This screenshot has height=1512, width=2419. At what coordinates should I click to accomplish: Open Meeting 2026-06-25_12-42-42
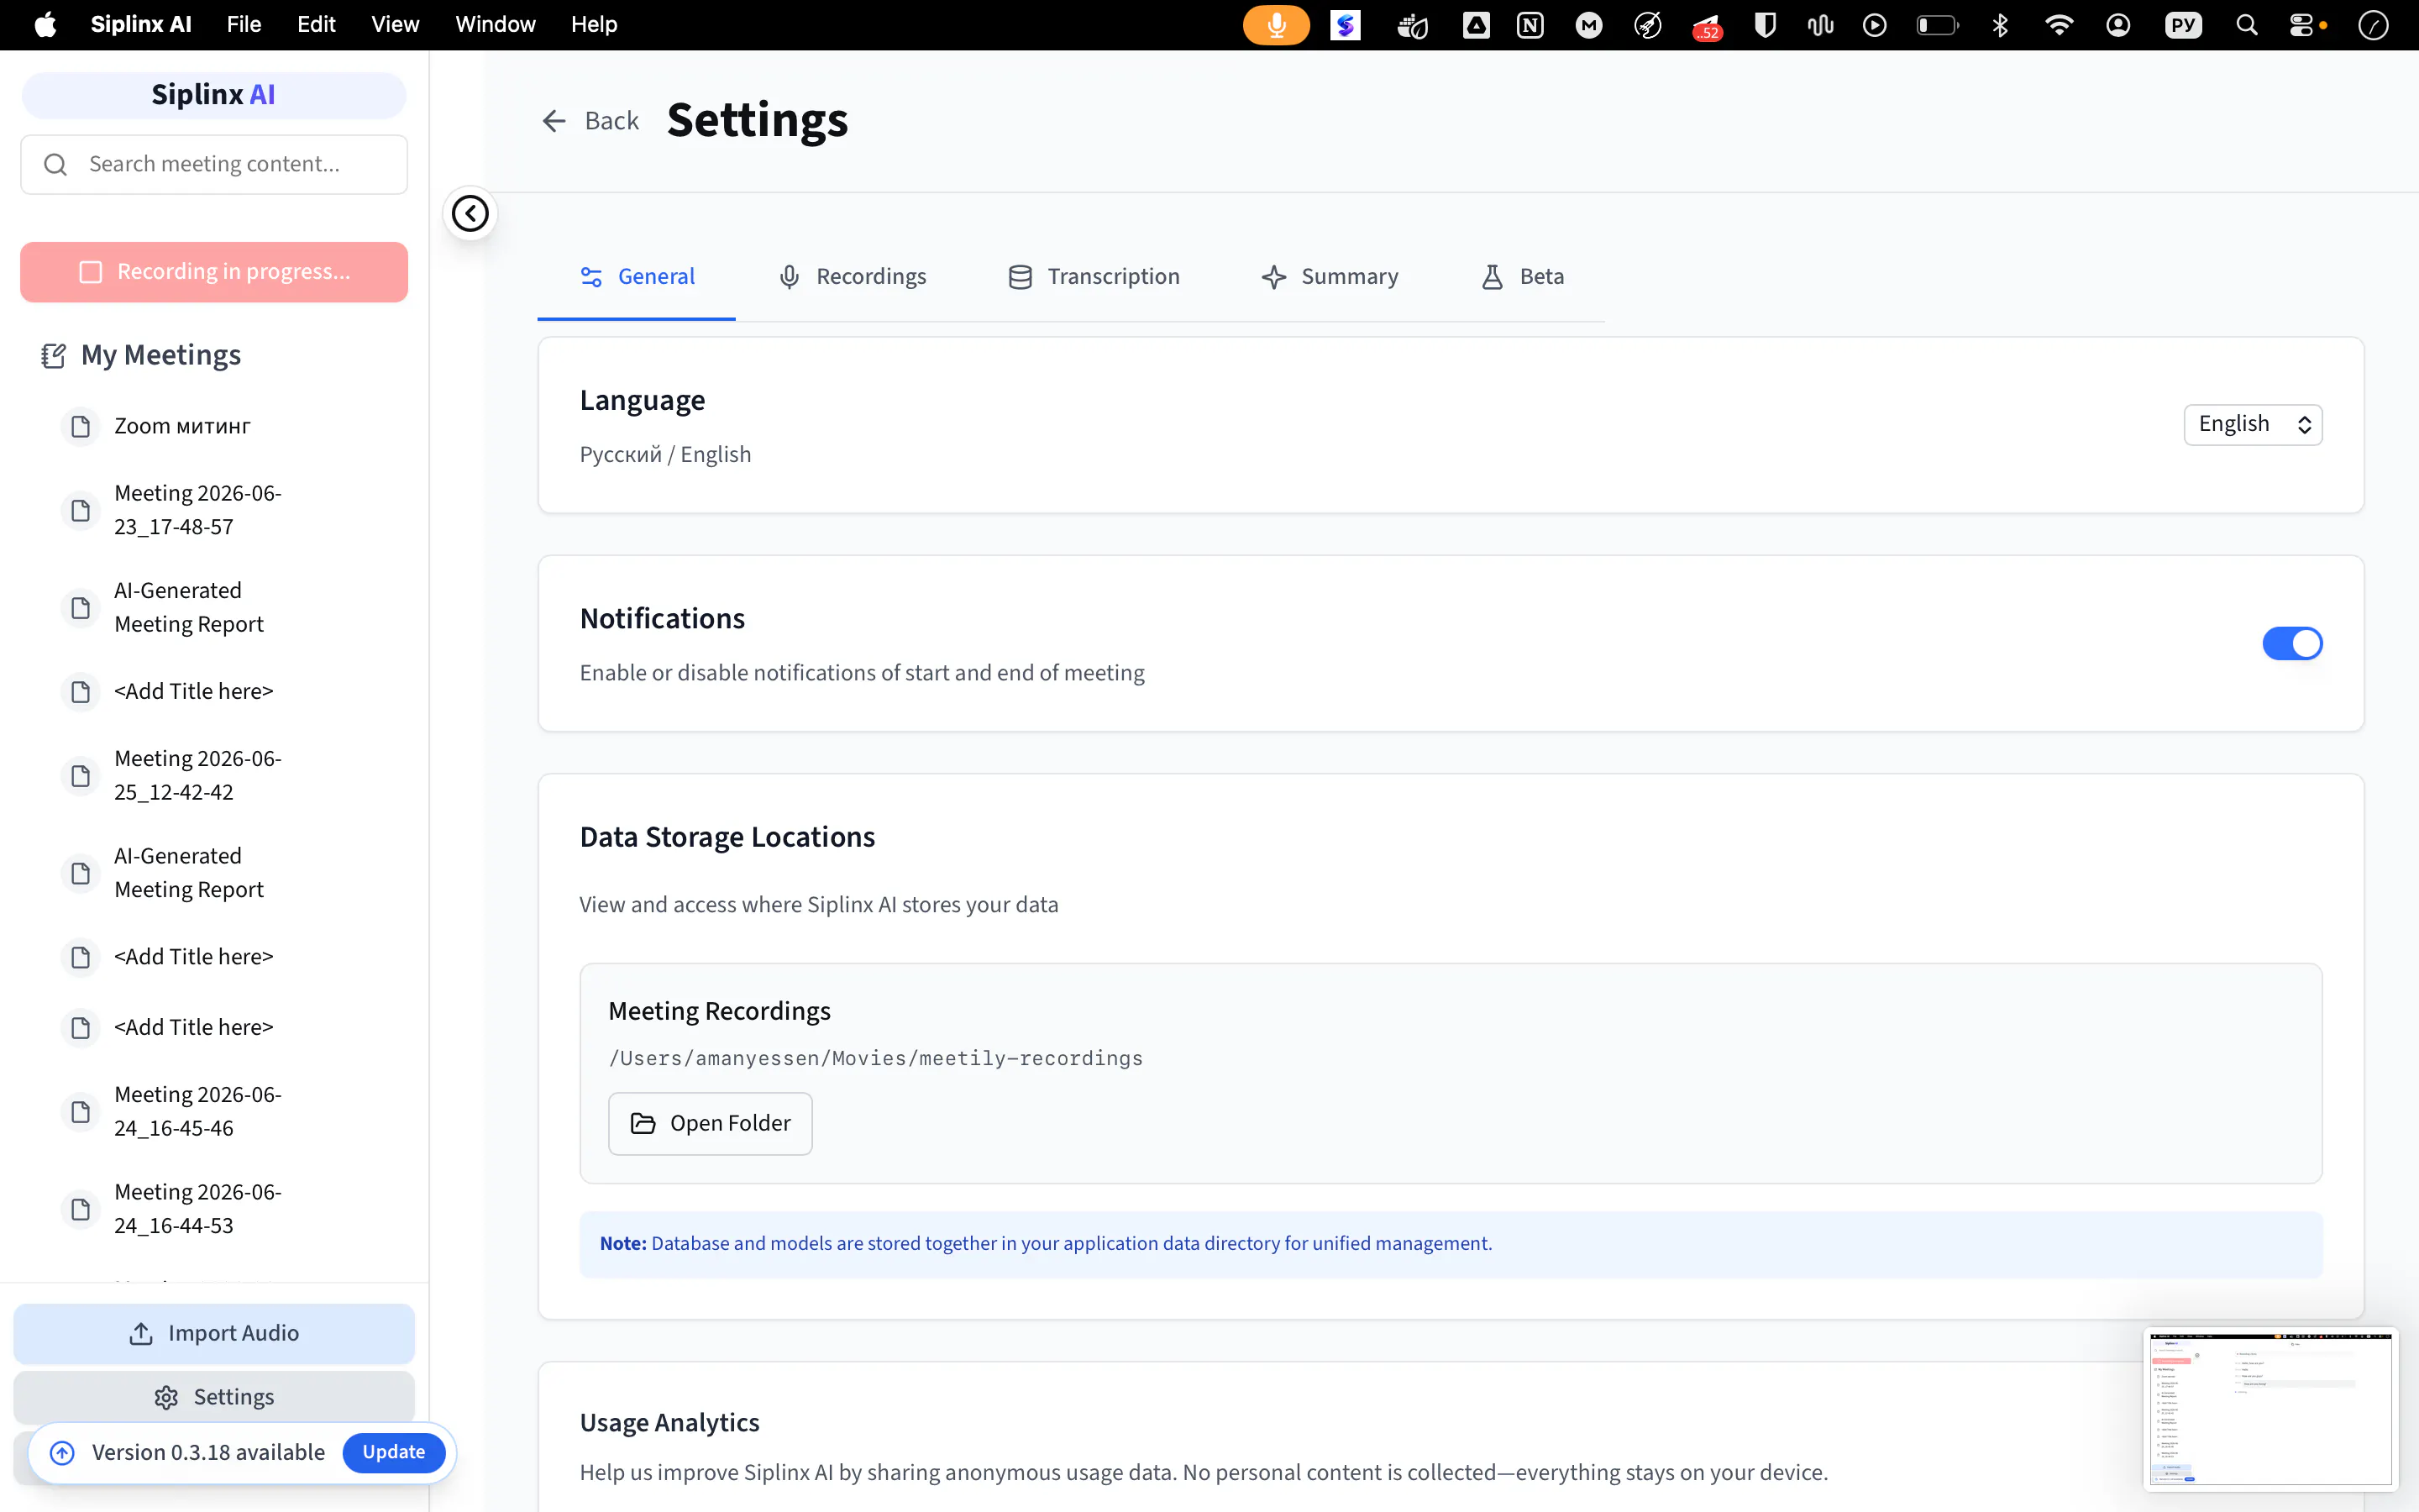coord(198,775)
